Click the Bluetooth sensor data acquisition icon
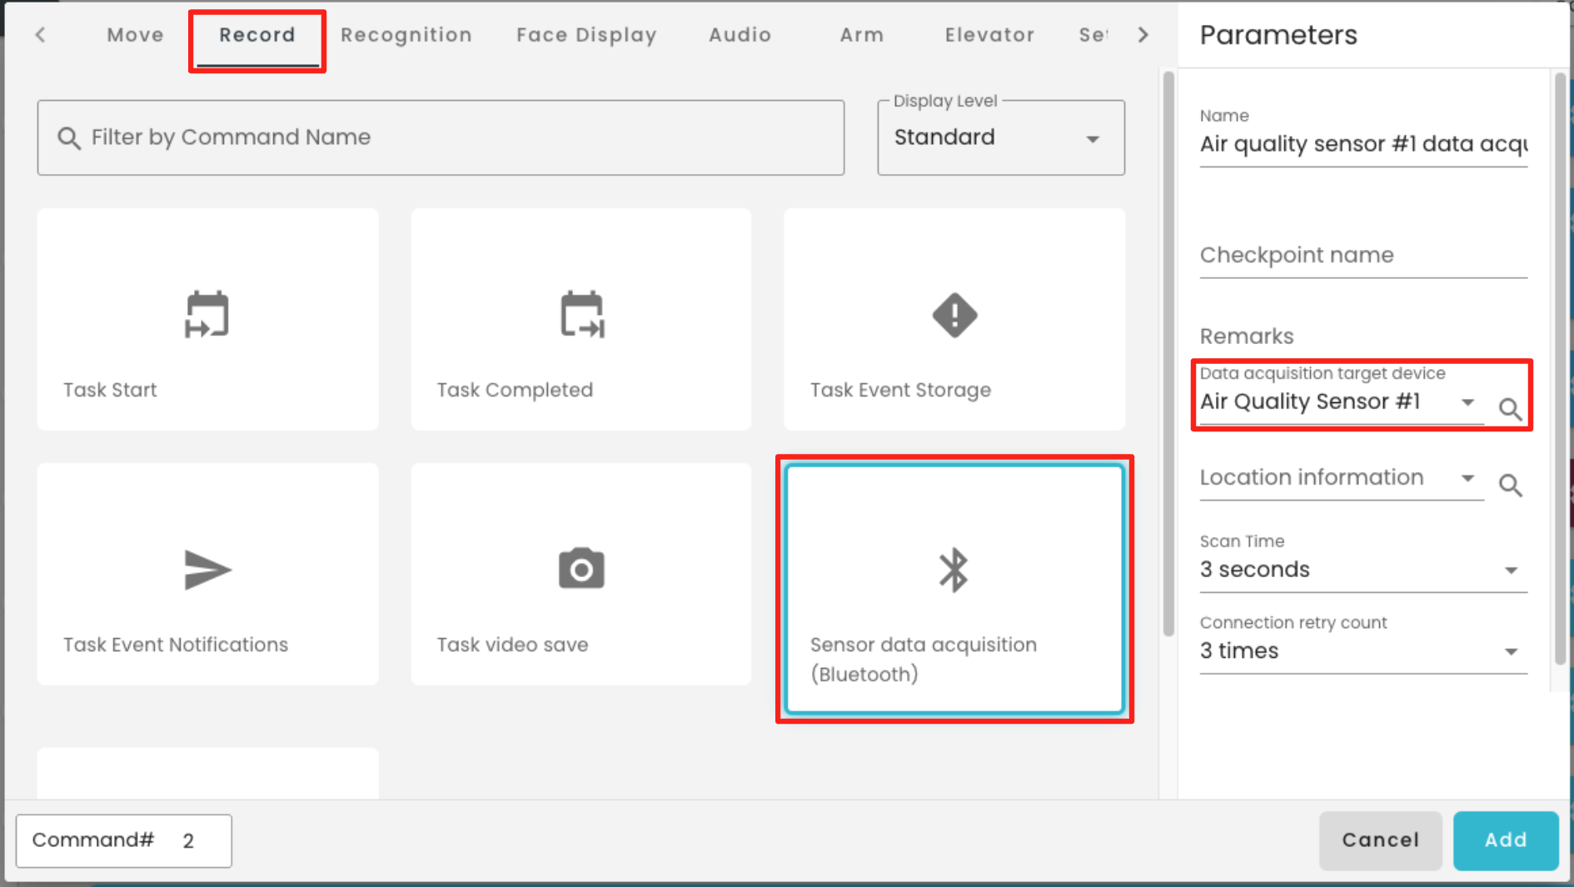Image resolution: width=1574 pixels, height=887 pixels. [954, 571]
